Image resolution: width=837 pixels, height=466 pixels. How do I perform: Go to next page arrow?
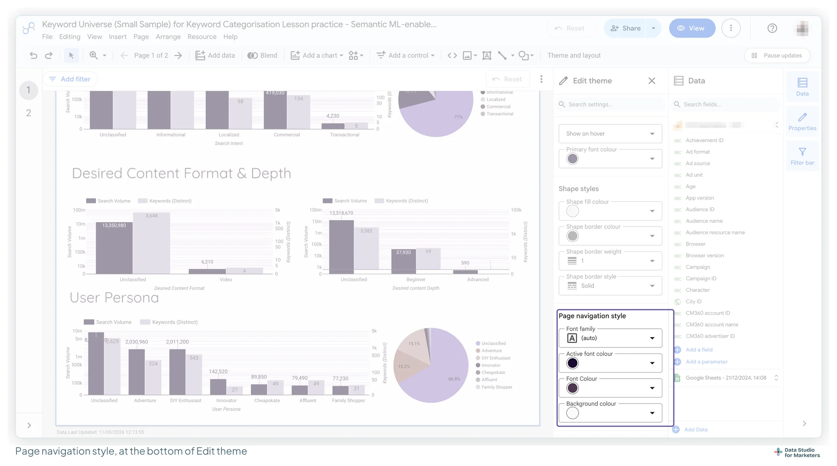pyautogui.click(x=178, y=55)
